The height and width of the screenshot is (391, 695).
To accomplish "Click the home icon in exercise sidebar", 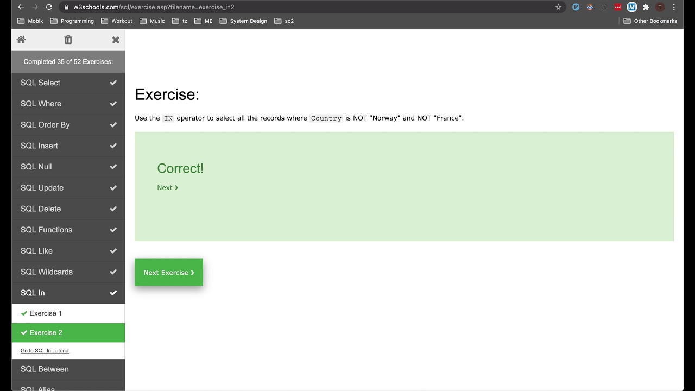I will pos(21,40).
